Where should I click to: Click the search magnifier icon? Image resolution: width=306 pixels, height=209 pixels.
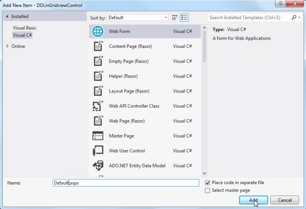point(294,17)
